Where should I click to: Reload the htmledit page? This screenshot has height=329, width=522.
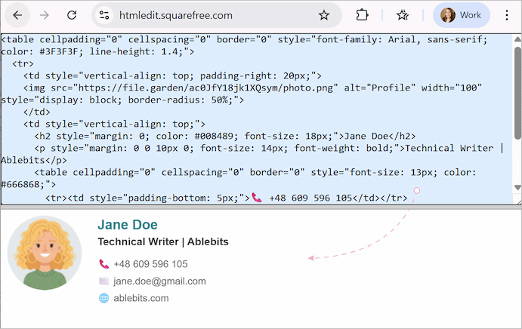click(x=72, y=15)
